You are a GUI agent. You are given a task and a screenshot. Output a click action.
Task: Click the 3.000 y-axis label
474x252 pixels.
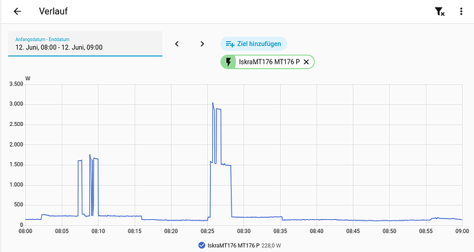click(x=16, y=104)
